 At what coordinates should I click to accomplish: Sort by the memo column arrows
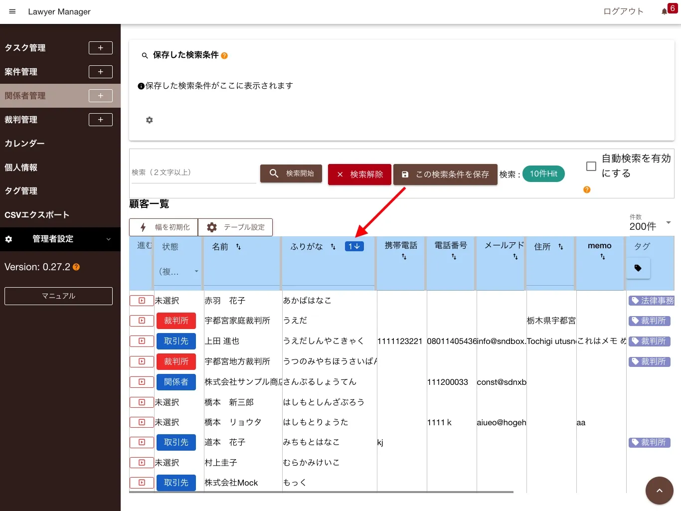point(603,257)
